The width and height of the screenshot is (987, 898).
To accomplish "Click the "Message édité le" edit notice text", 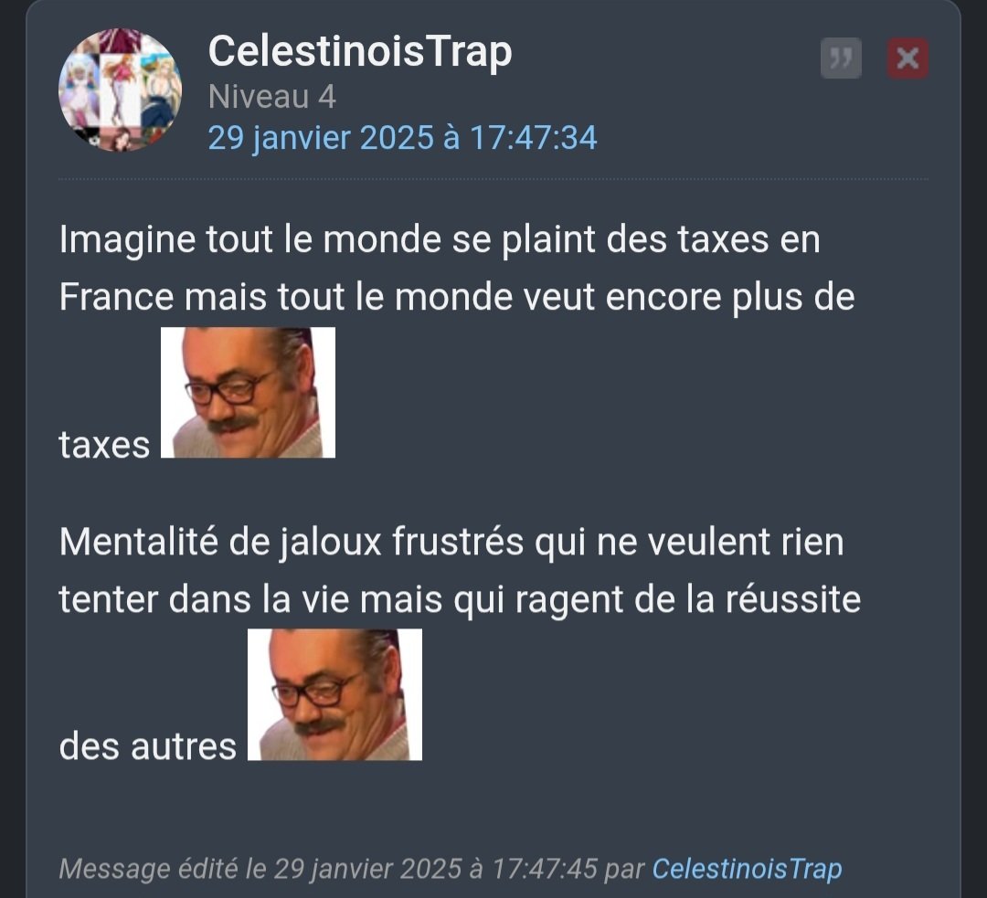I will coord(151,869).
